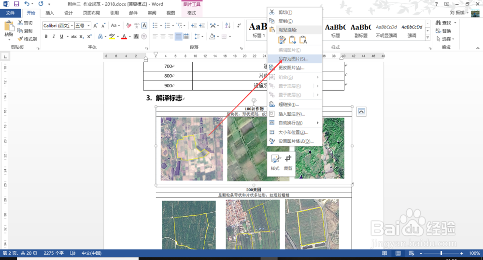Expand the styles gallery more arrow
483x260 pixels.
(427, 38)
